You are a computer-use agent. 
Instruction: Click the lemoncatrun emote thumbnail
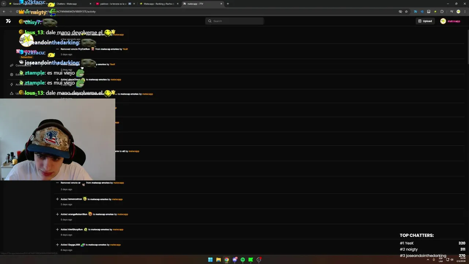tap(85, 199)
